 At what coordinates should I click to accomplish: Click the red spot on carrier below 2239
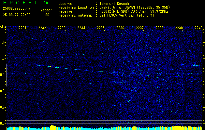[178, 75]
